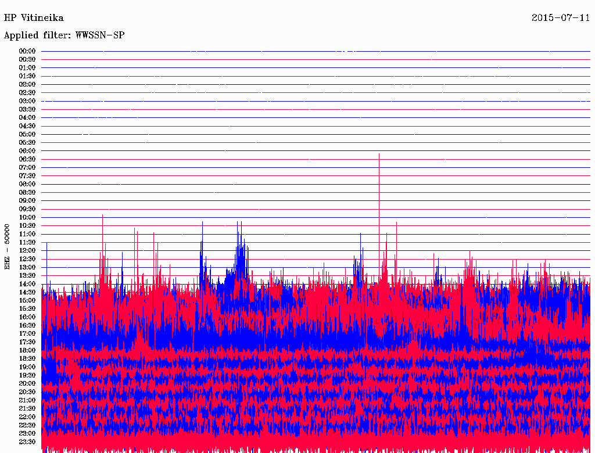Select the 12:00 time label
This screenshot has height=453, width=595.
(x=27, y=250)
